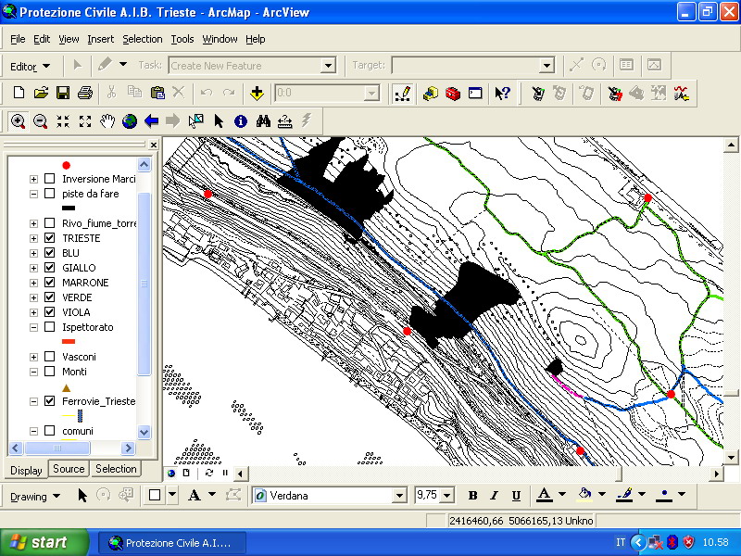Open the Editor dropdown menu
Viewport: 741px width, 556px height.
[30, 66]
